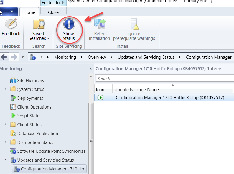
Task: Expand arrow after Updates and Servicing Status breadcrumb
Action: pyautogui.click(x=180, y=57)
